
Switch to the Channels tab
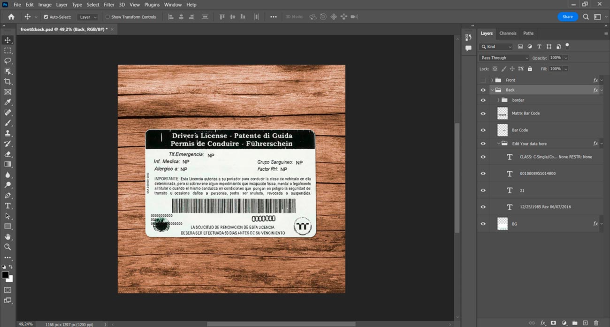(x=507, y=33)
